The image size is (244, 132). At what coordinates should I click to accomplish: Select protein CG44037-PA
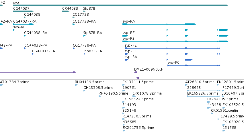tap(44, 51)
